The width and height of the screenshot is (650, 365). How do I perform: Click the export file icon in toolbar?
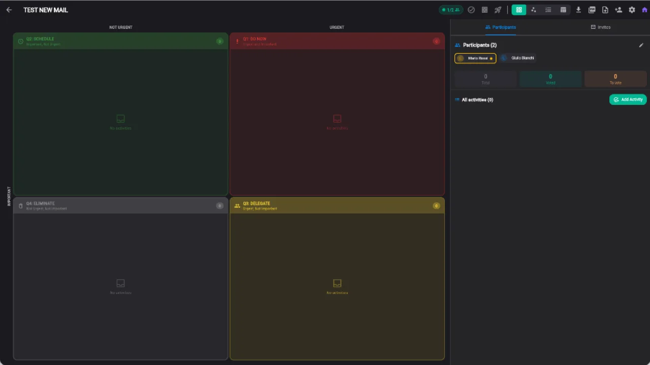click(x=605, y=10)
